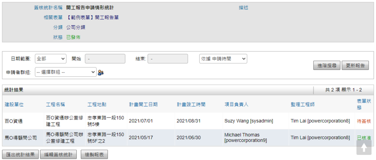Open the 【範例表單】開工報告單 link

tap(93, 17)
